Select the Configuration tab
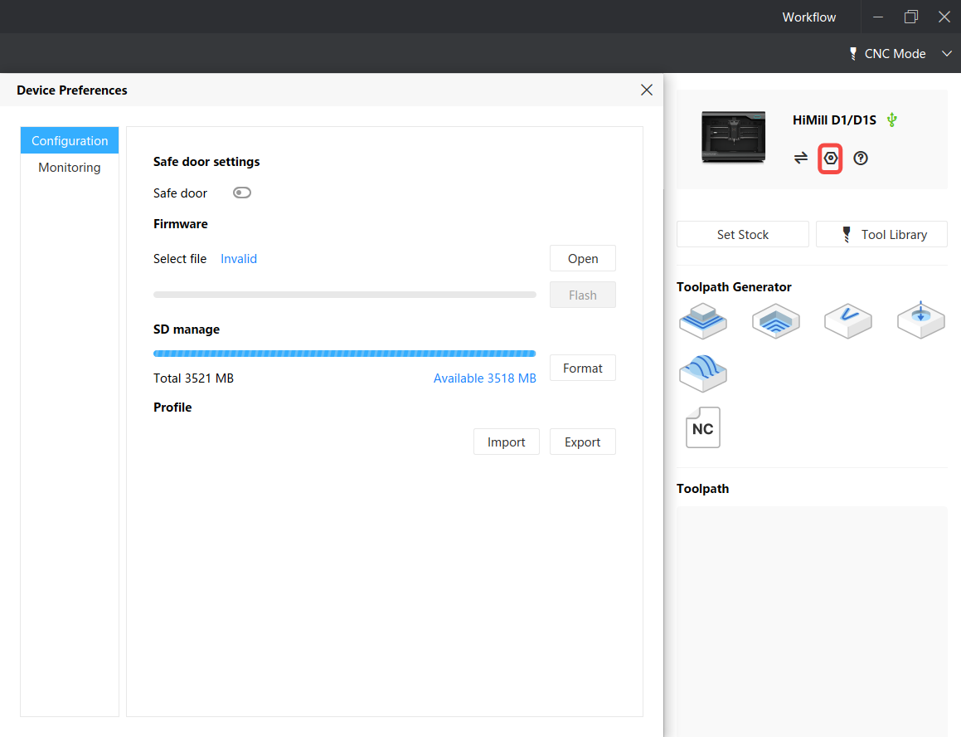961x737 pixels. coord(70,140)
